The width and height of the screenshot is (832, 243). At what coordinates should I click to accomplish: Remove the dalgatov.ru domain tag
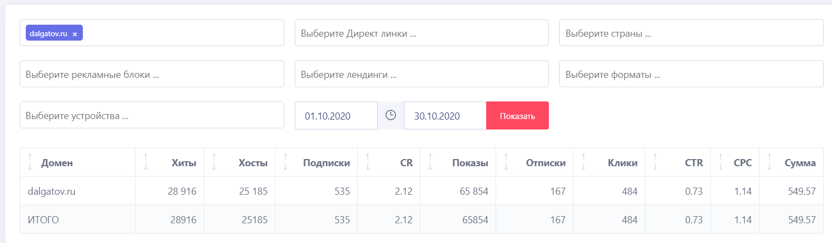(75, 34)
